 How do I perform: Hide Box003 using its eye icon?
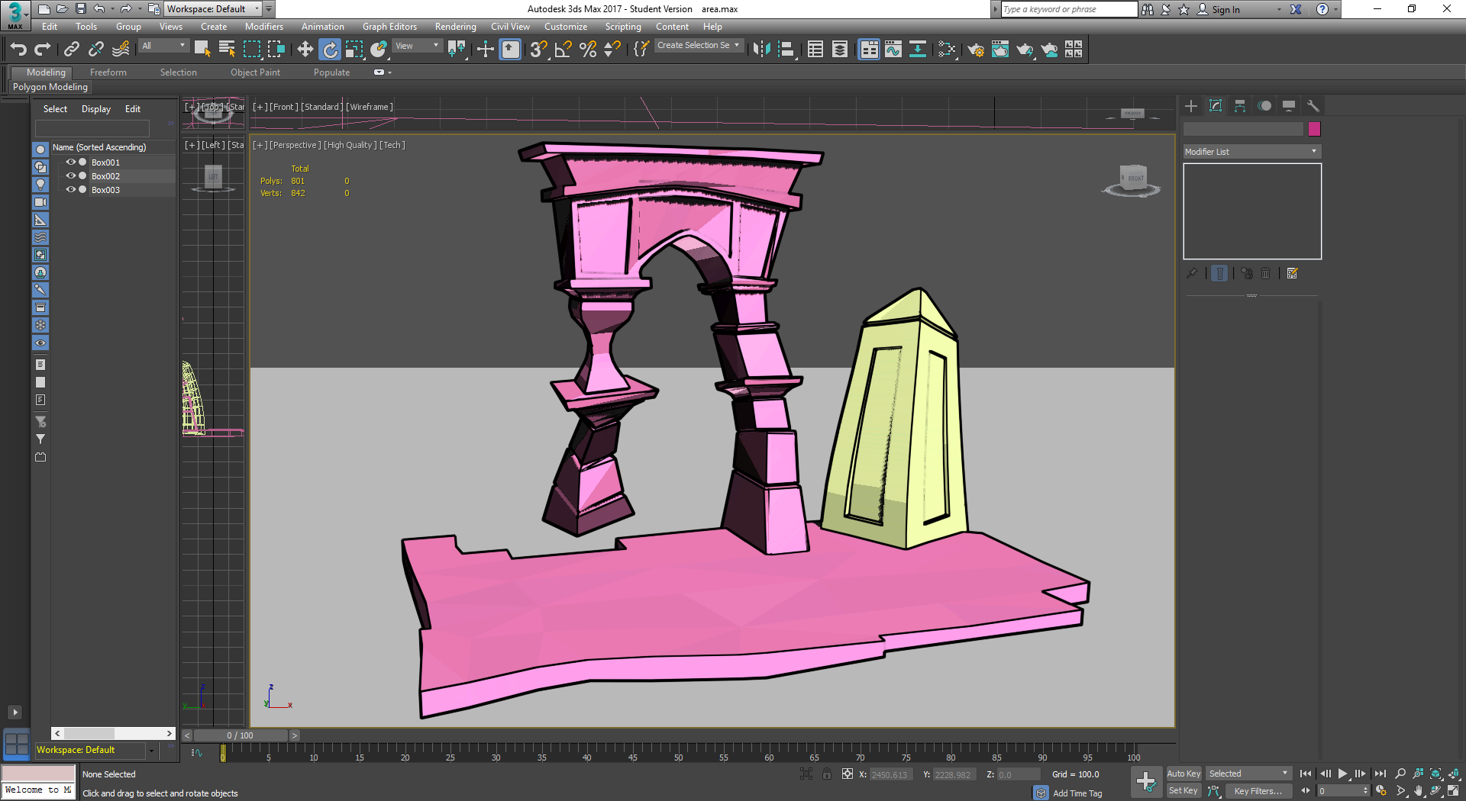[x=71, y=190]
